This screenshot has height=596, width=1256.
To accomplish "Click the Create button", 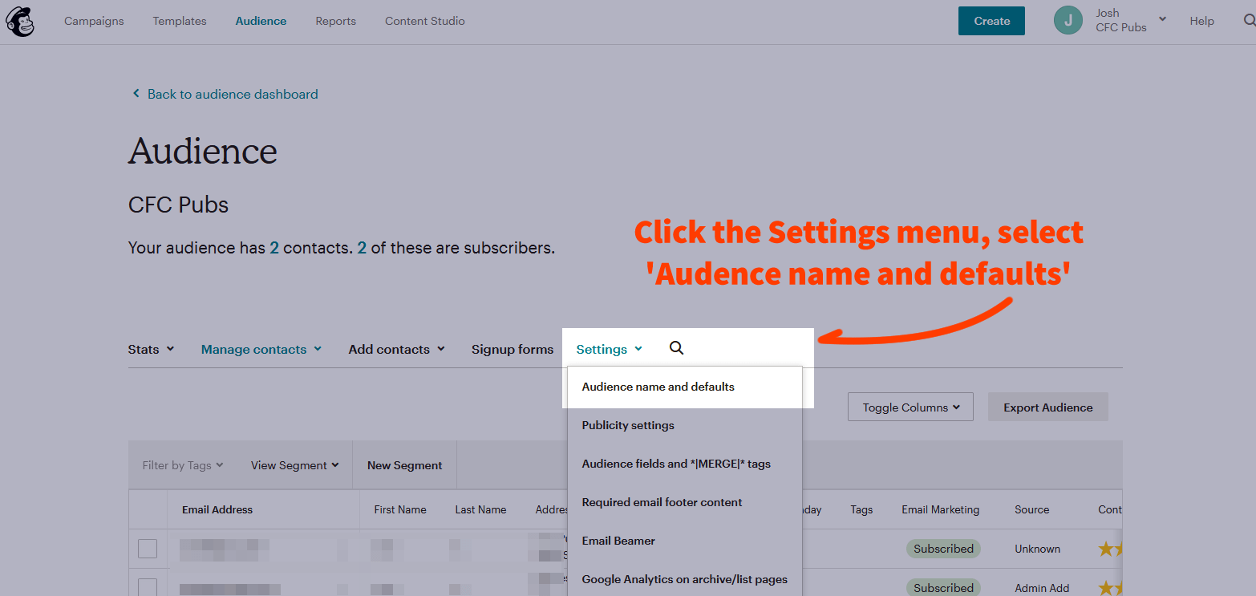I will (x=991, y=20).
